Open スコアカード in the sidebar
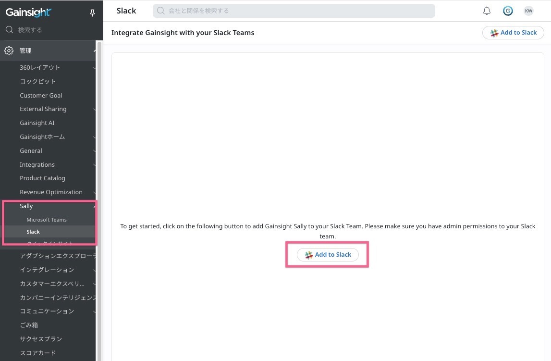The image size is (551, 361). pos(37,353)
